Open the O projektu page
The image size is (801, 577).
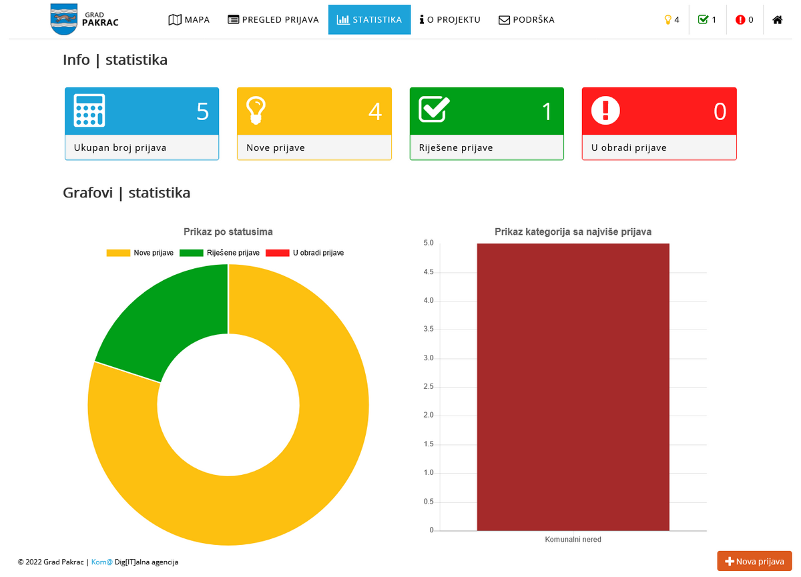pos(449,20)
